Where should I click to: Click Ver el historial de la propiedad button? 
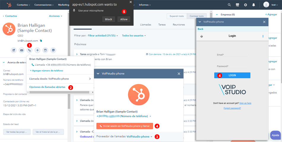(x=48, y=132)
